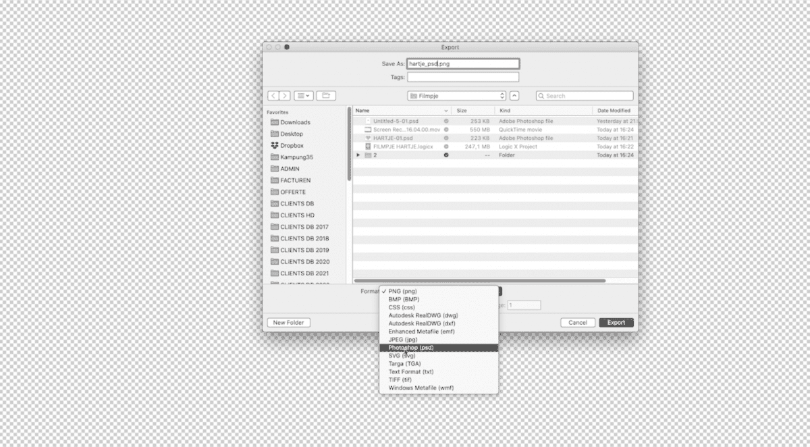This screenshot has width=810, height=447.
Task: Click the QuickTime movie icon next to Screen Rec
Action: 367,129
